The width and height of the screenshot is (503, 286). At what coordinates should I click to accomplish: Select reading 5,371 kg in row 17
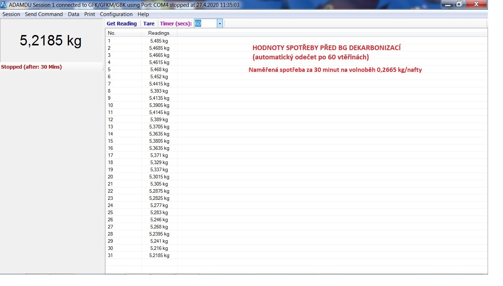159,155
